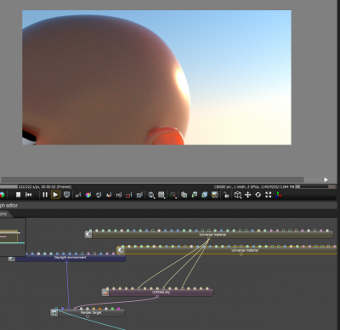Toggle the real-time monitor icon
This screenshot has height=330, width=340.
pos(66,195)
